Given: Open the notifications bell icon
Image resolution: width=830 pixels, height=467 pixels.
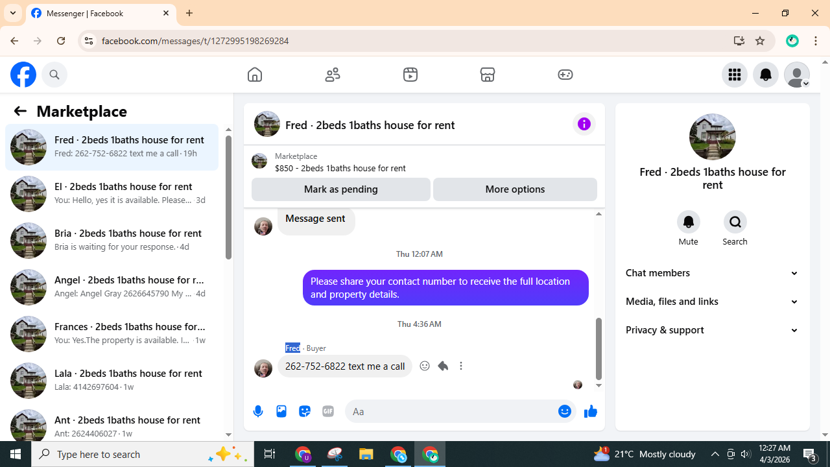Looking at the screenshot, I should pos(766,75).
